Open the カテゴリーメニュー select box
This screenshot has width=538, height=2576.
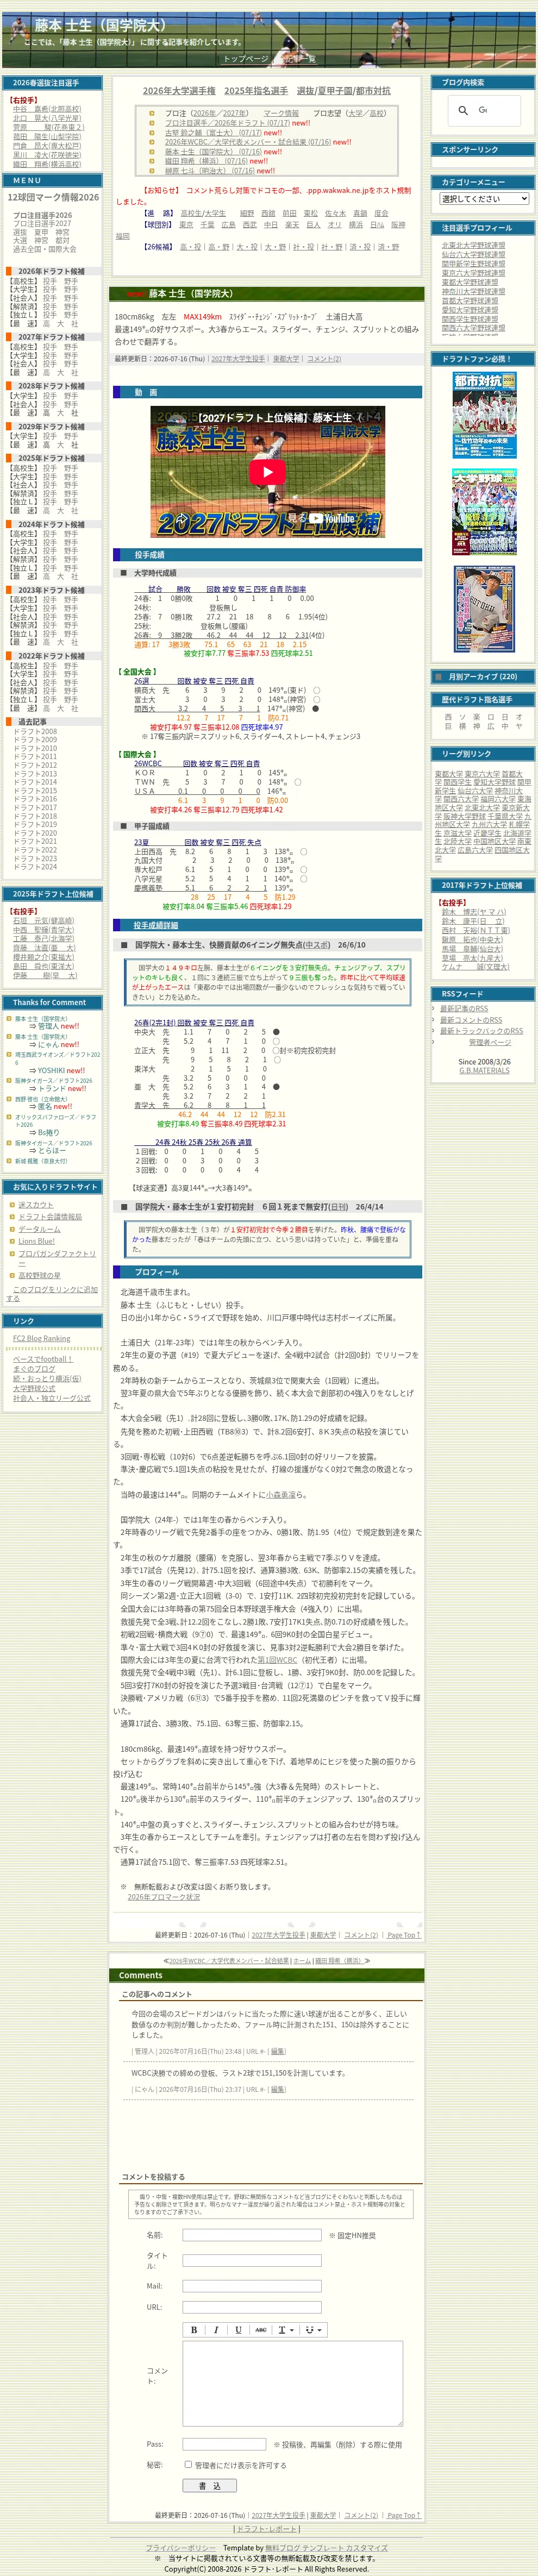point(484,199)
